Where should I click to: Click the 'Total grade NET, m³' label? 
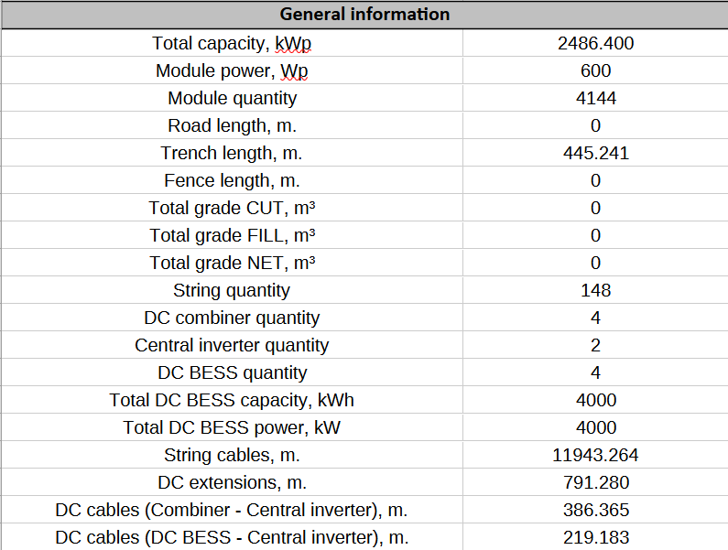[x=233, y=263]
